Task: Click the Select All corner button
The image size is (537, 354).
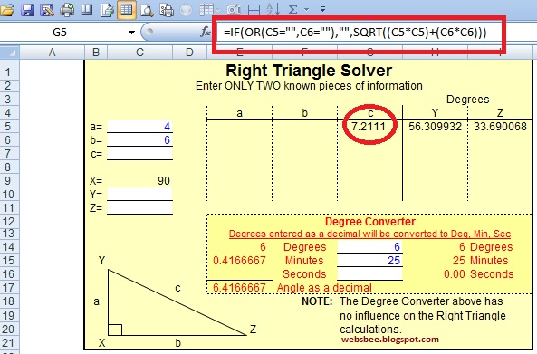Action: (x=9, y=53)
